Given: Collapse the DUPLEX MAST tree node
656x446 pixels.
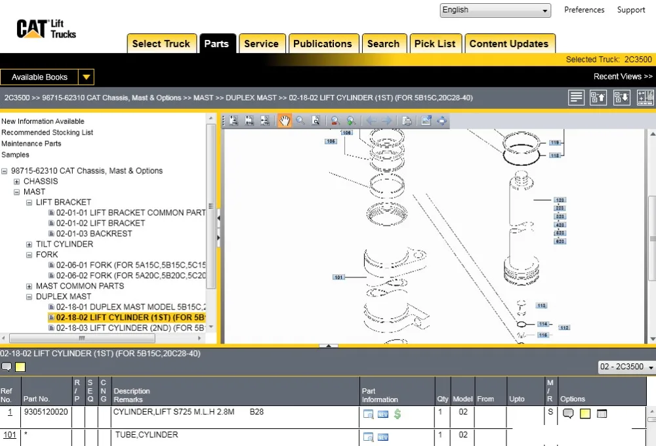Looking at the screenshot, I should (x=29, y=297).
